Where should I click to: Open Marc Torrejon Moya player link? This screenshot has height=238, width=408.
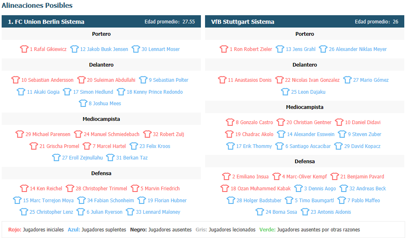[x=49, y=201]
